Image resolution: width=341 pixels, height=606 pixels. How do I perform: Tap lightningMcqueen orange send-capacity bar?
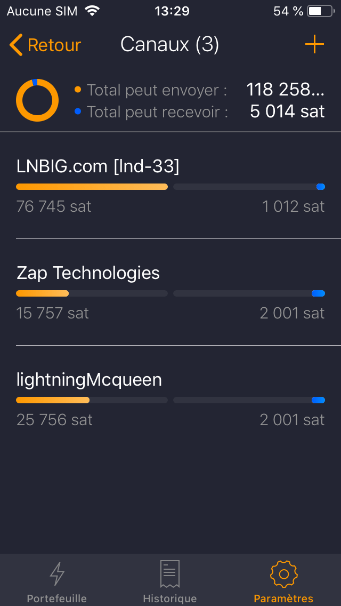point(53,400)
